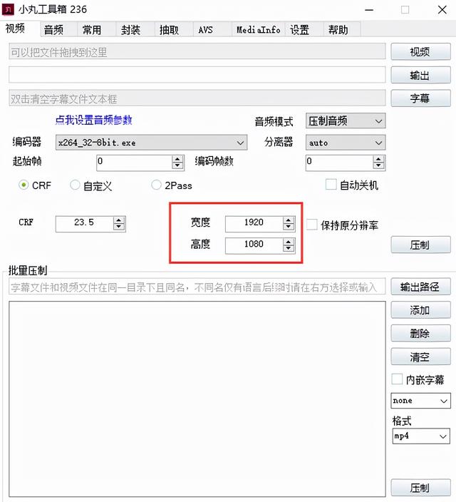Click the 添加 button
Image resolution: width=456 pixels, height=502 pixels.
pyautogui.click(x=420, y=310)
